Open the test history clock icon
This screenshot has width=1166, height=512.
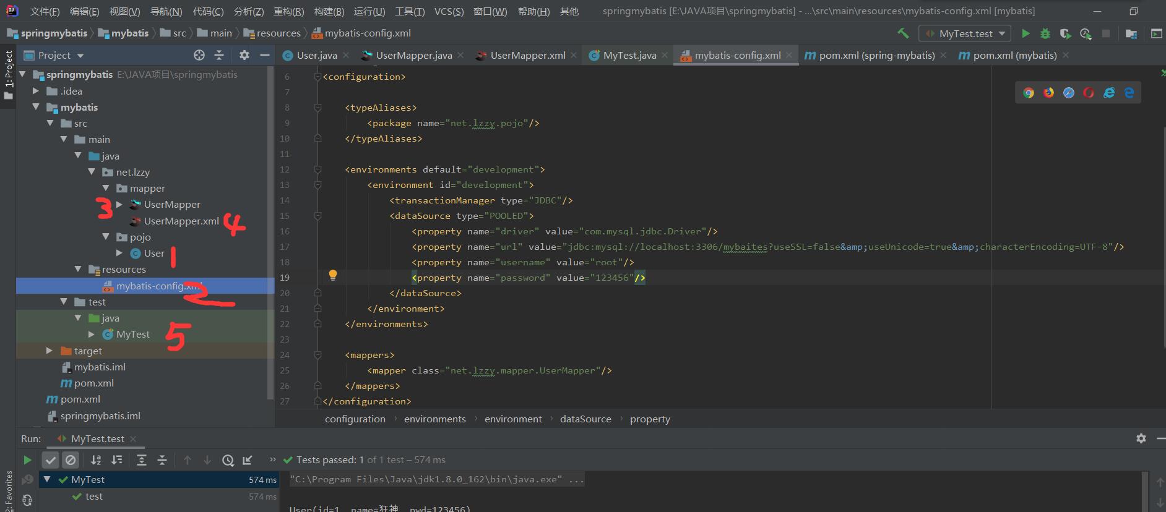(x=228, y=460)
